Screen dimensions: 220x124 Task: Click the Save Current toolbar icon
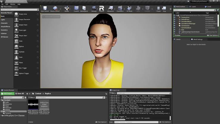click(x=45, y=8)
